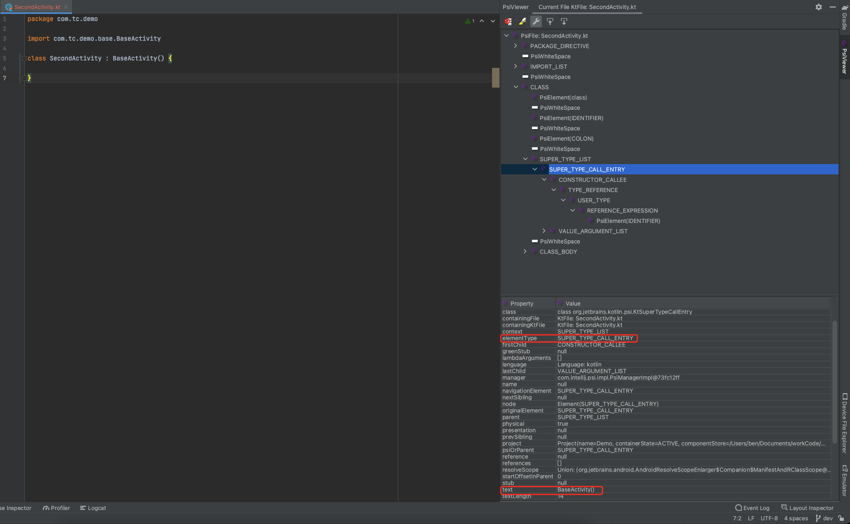Viewport: 850px width, 524px height.
Task: Select the SUPER_TYPE_CALL_ENTRY tree row
Action: click(x=669, y=169)
